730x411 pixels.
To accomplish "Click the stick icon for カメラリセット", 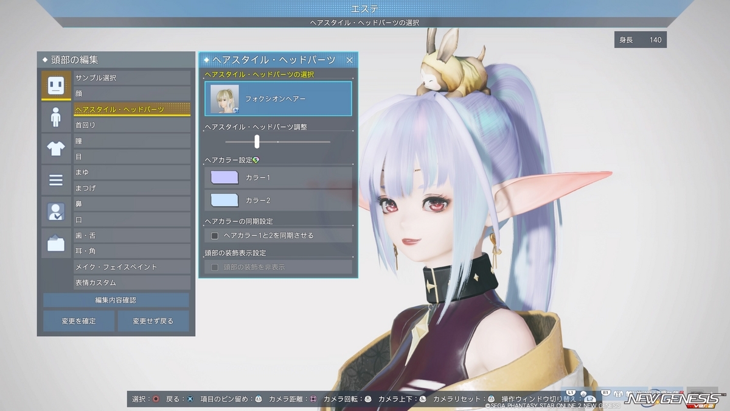I will [491, 399].
